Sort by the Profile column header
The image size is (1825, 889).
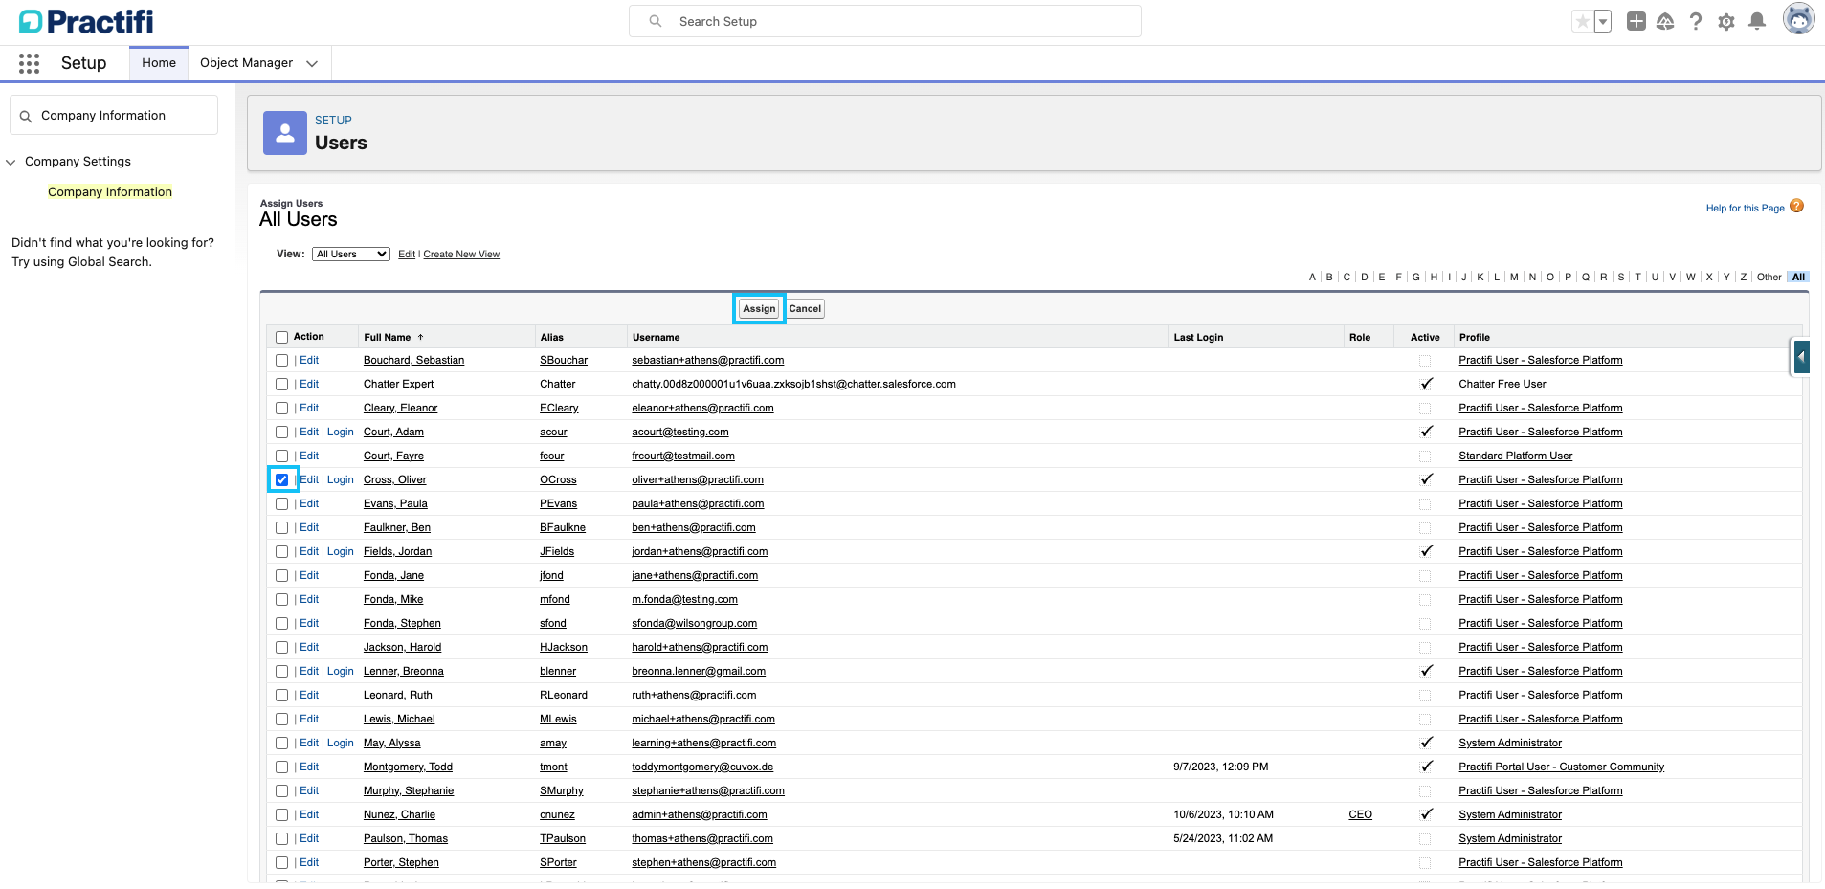point(1474,337)
